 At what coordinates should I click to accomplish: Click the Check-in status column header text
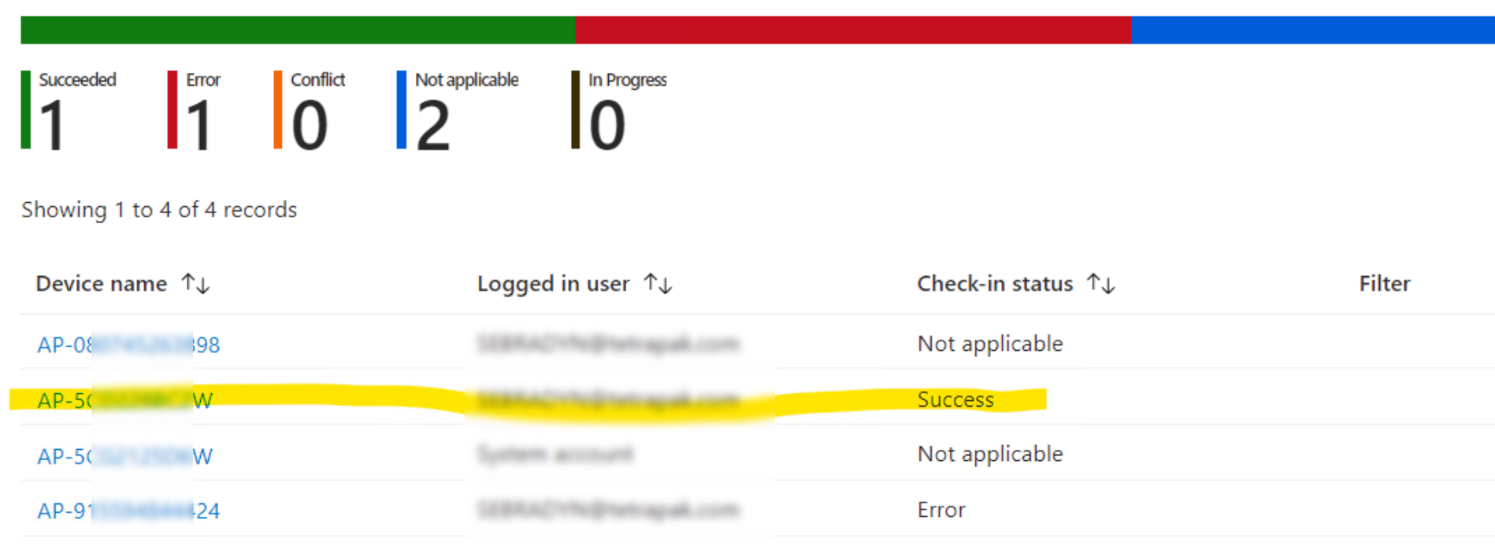[x=995, y=283]
